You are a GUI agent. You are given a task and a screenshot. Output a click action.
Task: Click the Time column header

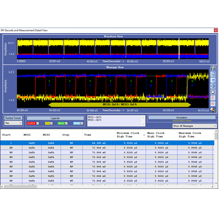99,135
